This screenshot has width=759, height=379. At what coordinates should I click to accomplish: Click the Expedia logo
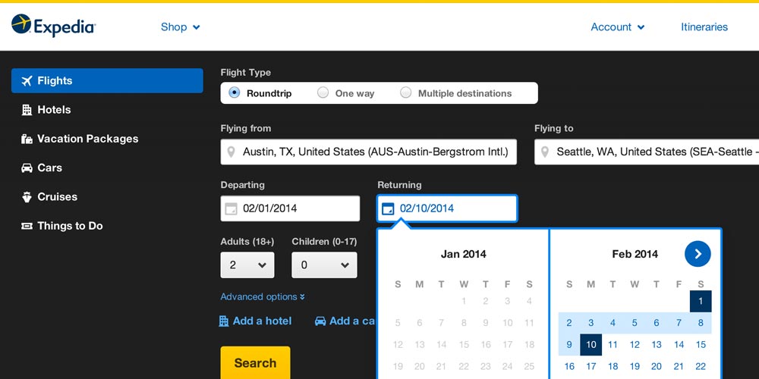click(53, 26)
